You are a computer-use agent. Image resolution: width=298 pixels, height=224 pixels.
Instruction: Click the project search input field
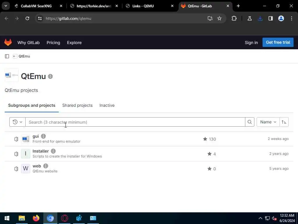(135, 122)
